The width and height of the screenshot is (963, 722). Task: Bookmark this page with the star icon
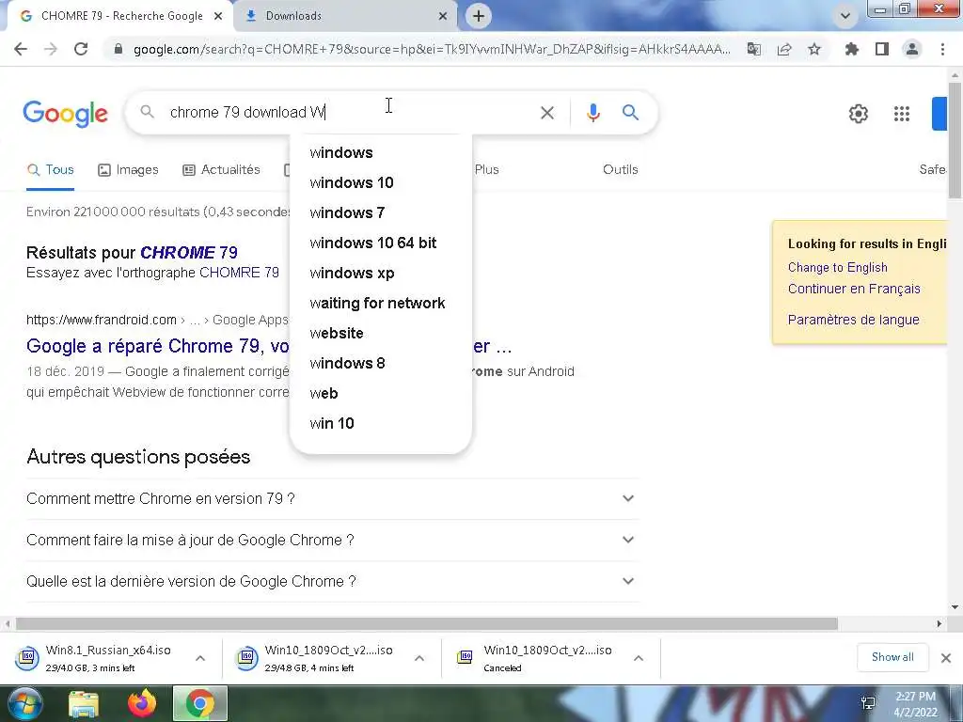click(x=814, y=49)
